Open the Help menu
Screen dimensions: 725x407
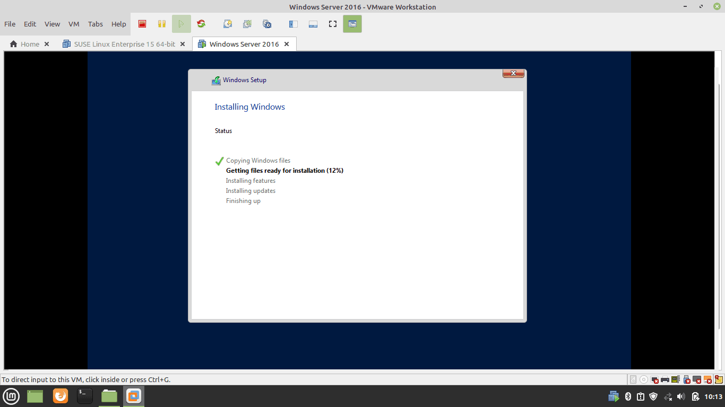[119, 24]
